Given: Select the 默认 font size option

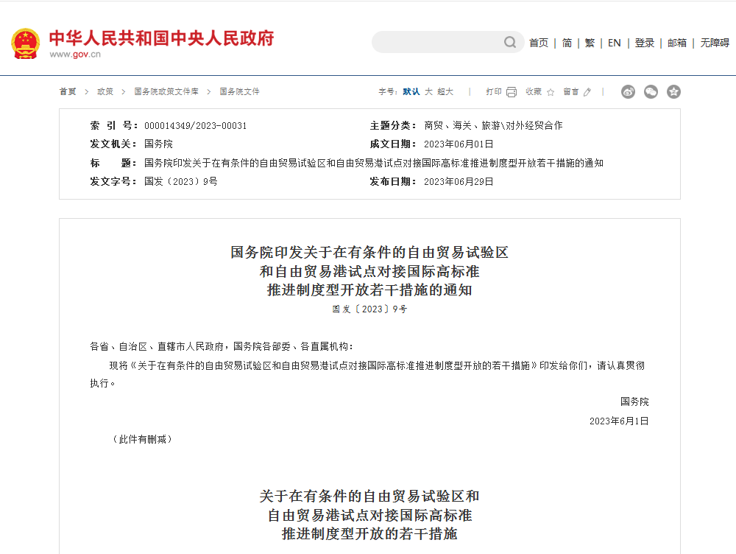Looking at the screenshot, I should click(411, 92).
